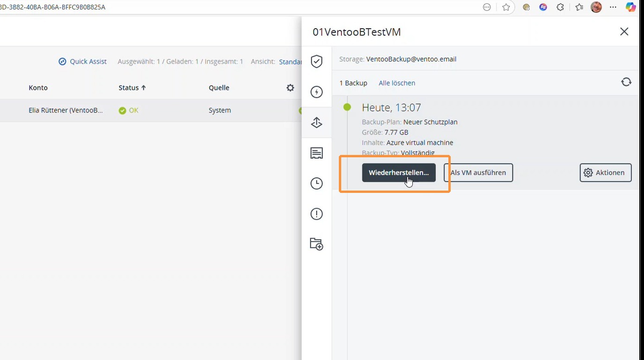Click the Neuer Schutzplan backup plan value
The image size is (644, 360).
[431, 122]
